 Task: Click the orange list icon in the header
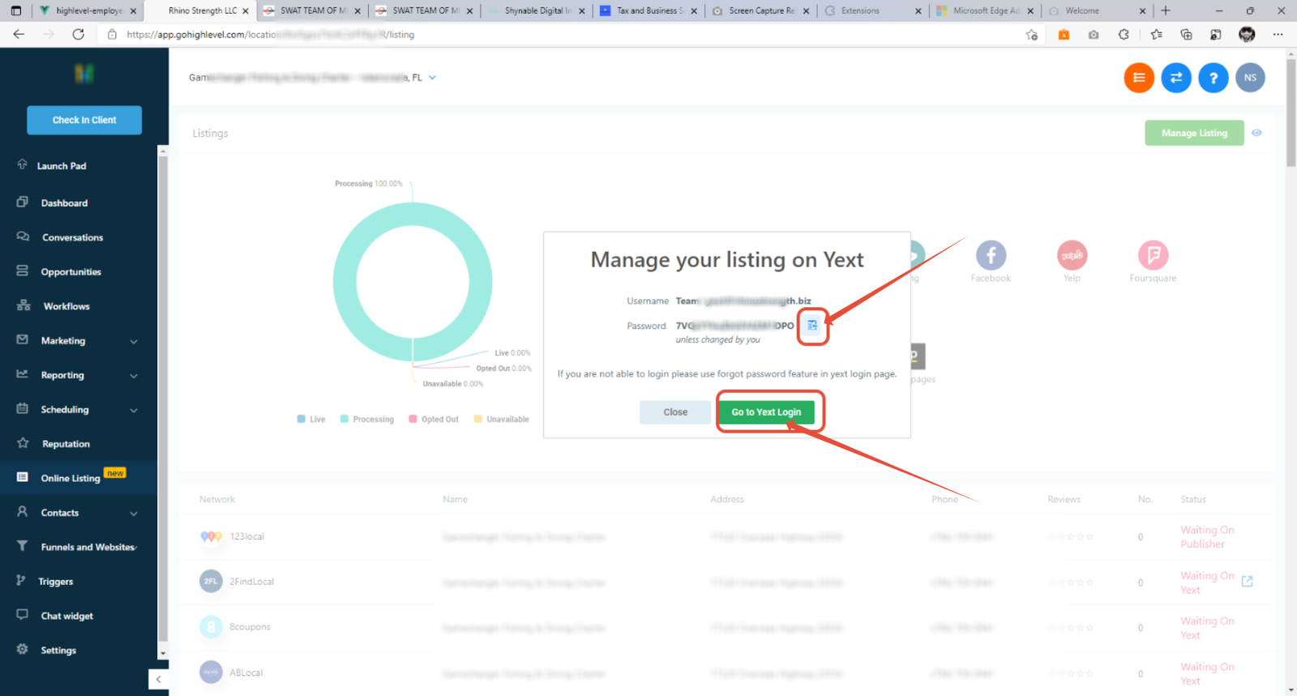click(x=1139, y=78)
